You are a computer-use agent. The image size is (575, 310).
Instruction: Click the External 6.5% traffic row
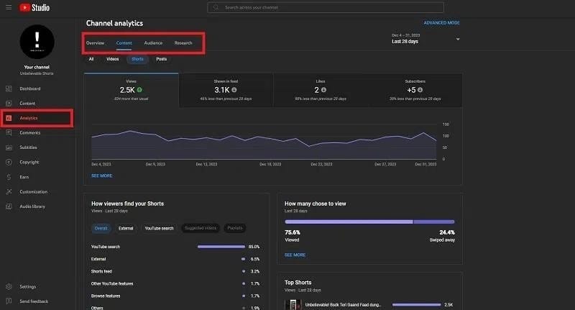click(175, 259)
